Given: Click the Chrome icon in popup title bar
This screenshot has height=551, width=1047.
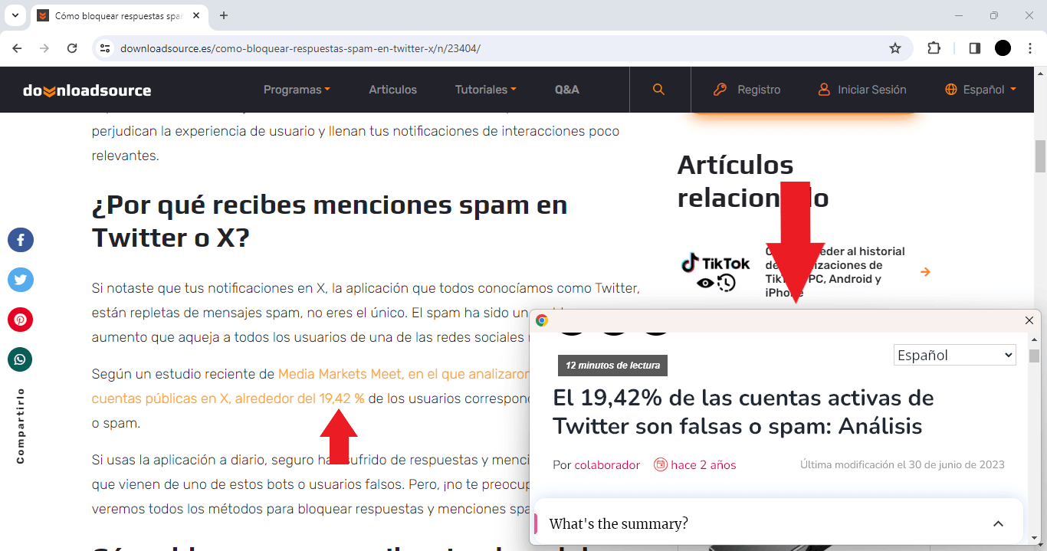Looking at the screenshot, I should [x=542, y=320].
